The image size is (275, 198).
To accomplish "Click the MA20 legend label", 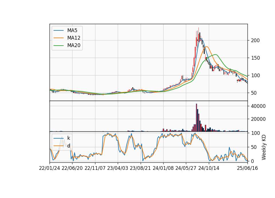I will (x=74, y=46).
